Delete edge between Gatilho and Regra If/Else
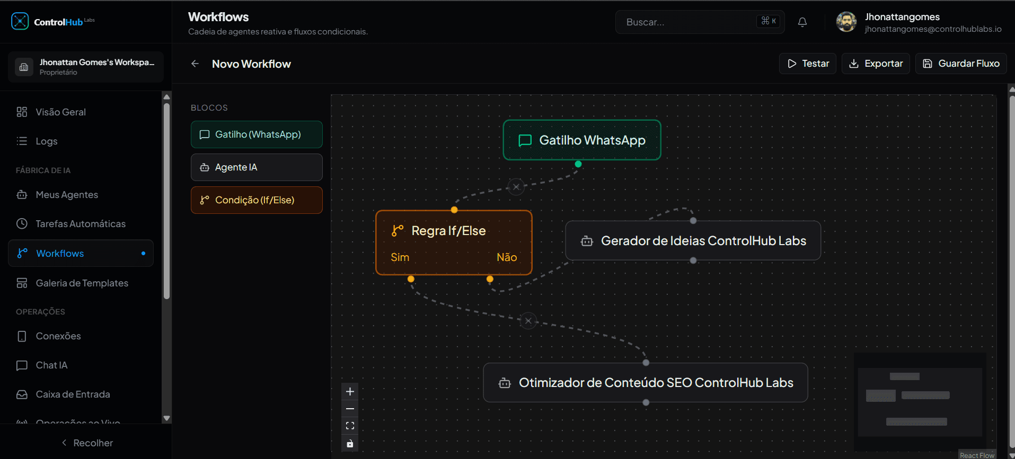This screenshot has height=459, width=1015. tap(516, 187)
